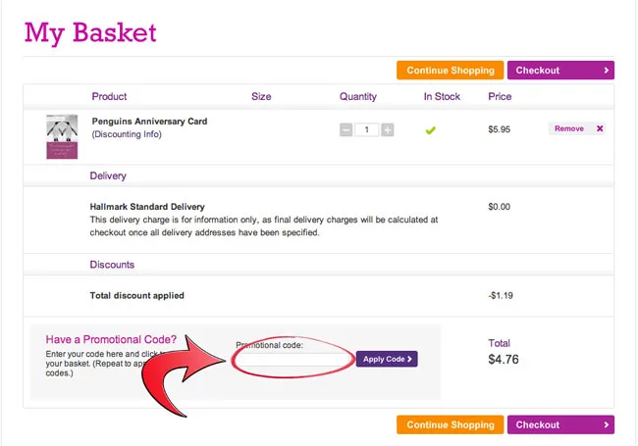Viewport: 638px width, 446px height.
Task: Increase quantity with the plus button
Action: click(388, 129)
